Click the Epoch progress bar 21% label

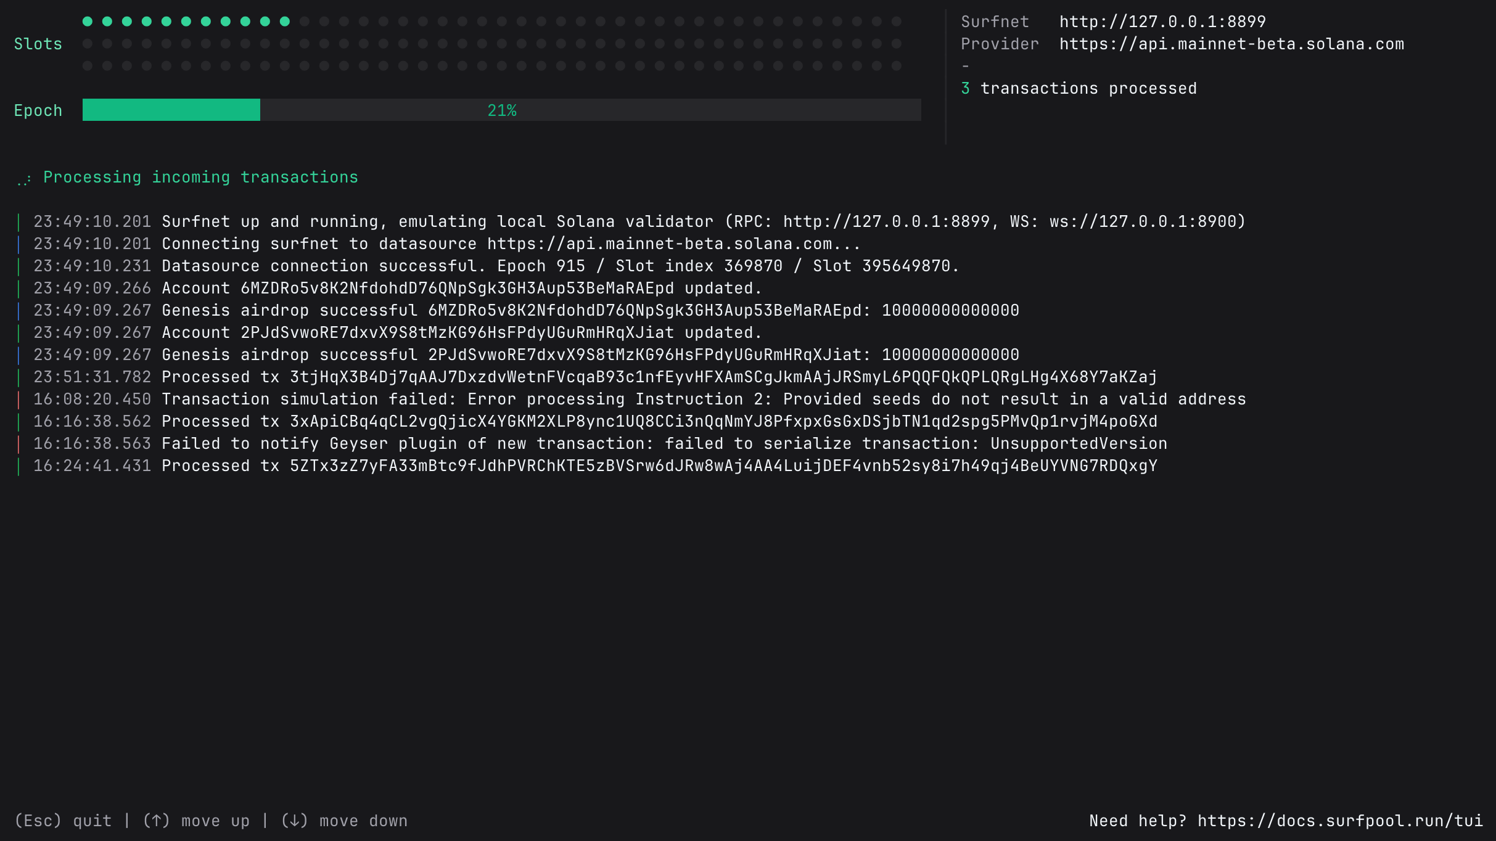(x=501, y=110)
